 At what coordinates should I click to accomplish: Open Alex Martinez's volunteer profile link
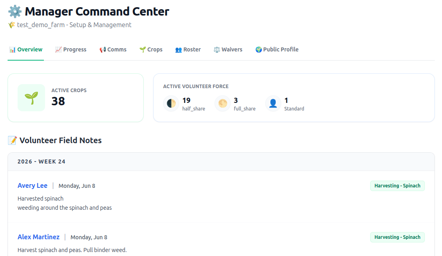coord(39,237)
